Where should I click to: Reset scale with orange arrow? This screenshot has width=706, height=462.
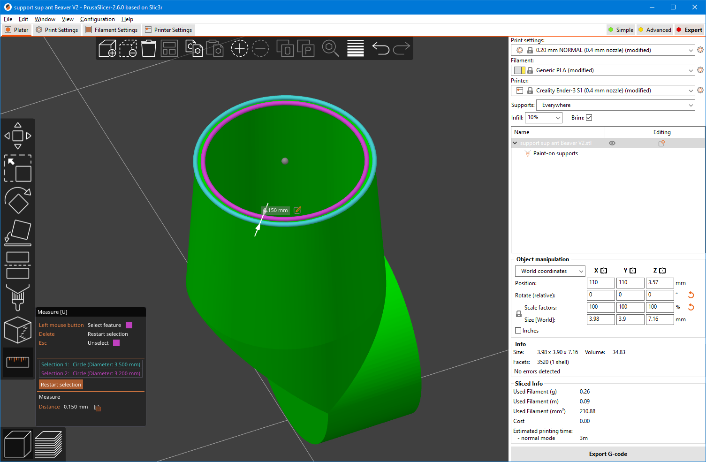(x=691, y=307)
